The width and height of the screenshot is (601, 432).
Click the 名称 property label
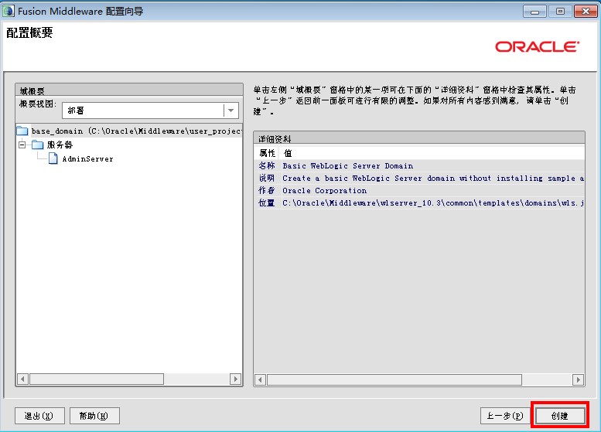(267, 166)
